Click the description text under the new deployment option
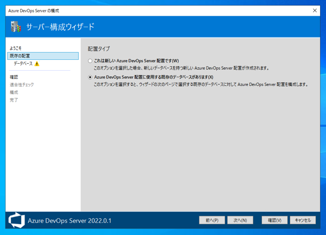 tap(181, 68)
